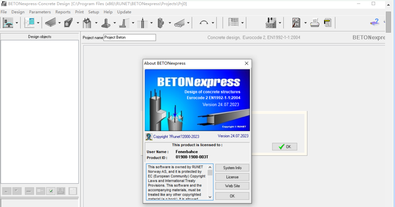This screenshot has width=395, height=207.
Task: Expand dropdown arrow beside beam icon
Action: click(78, 23)
